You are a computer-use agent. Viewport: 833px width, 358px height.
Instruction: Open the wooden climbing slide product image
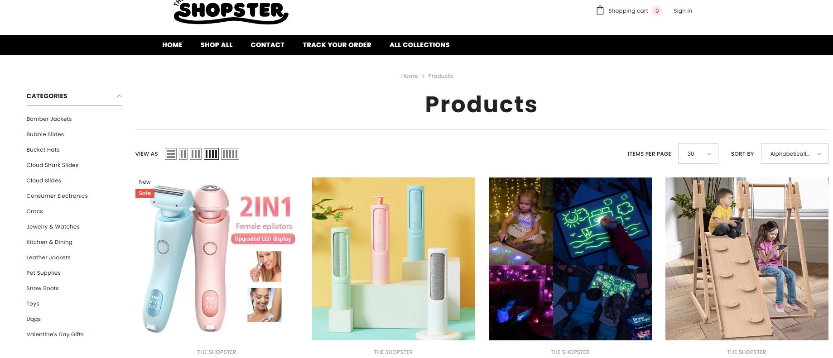coord(746,259)
